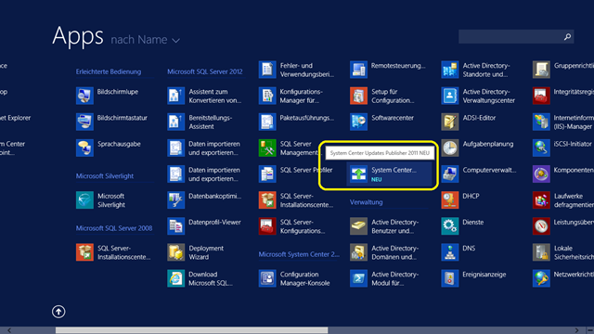The width and height of the screenshot is (594, 334).
Task: Open Active Directory-Verwaltungscenter icon
Action: [x=449, y=96]
